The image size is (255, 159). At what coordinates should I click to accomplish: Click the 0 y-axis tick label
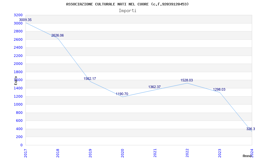[21, 145]
